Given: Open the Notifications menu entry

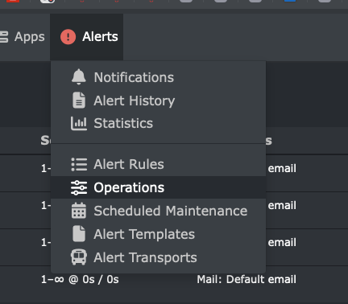Looking at the screenshot, I should (x=159, y=77).
